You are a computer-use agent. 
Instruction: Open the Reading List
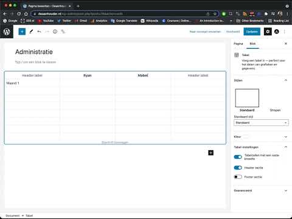pyautogui.click(x=279, y=21)
